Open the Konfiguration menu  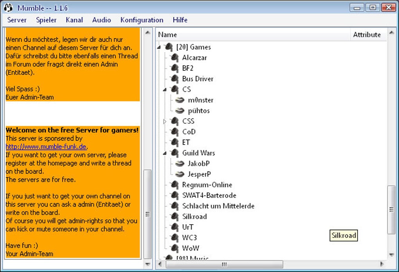coord(142,20)
